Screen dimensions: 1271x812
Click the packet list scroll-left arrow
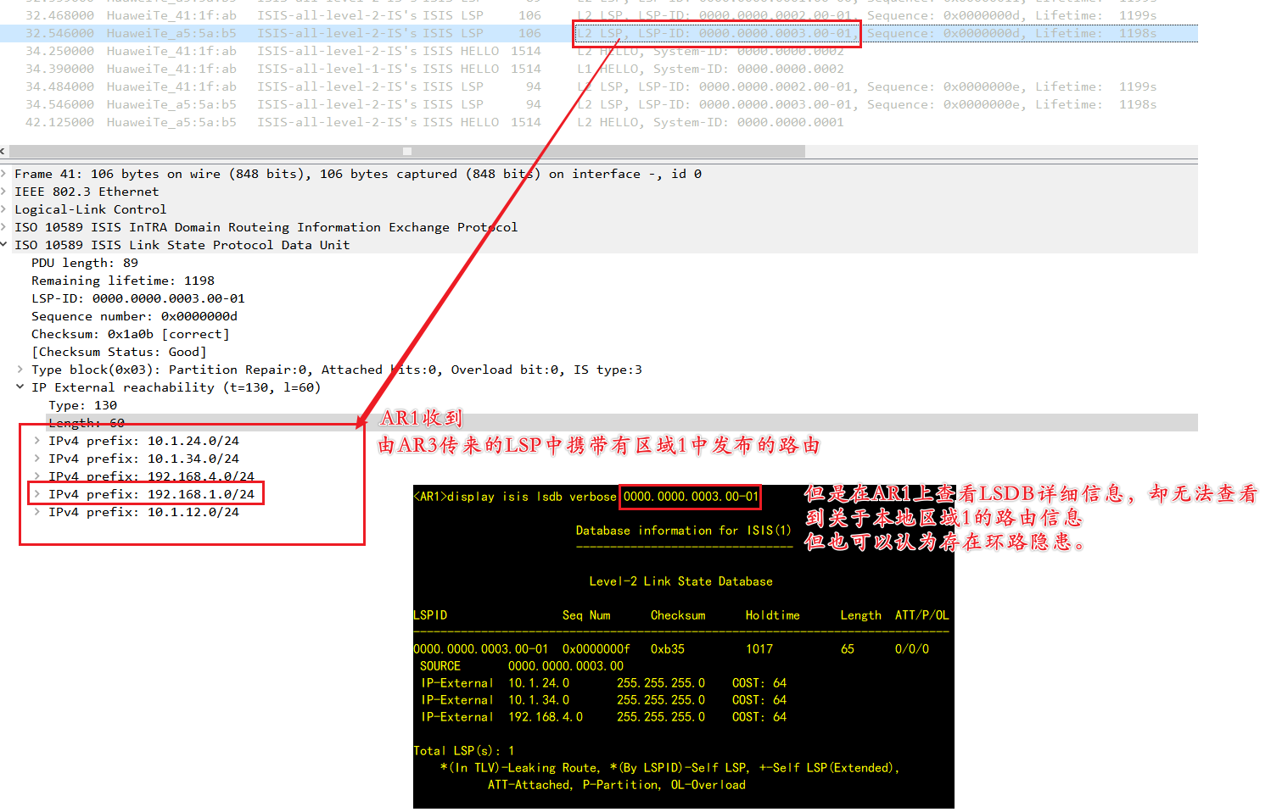3,152
